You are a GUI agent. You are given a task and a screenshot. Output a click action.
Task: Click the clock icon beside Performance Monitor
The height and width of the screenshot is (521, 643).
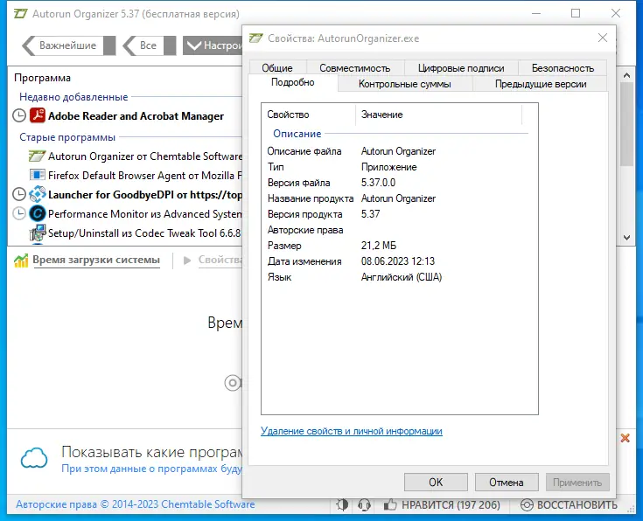pos(19,213)
